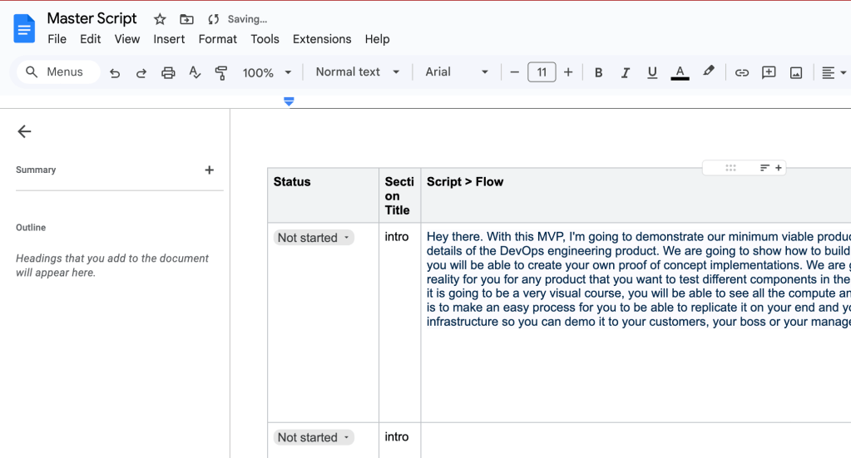Decrease font size with minus button

[x=514, y=72]
